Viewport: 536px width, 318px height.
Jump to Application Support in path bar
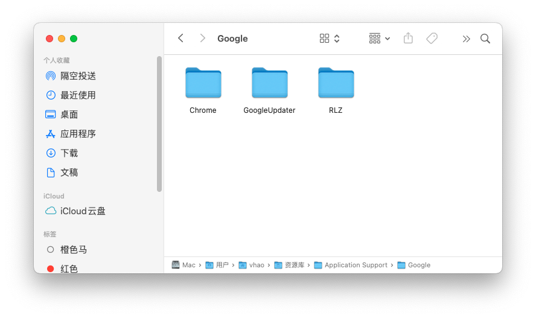(357, 265)
